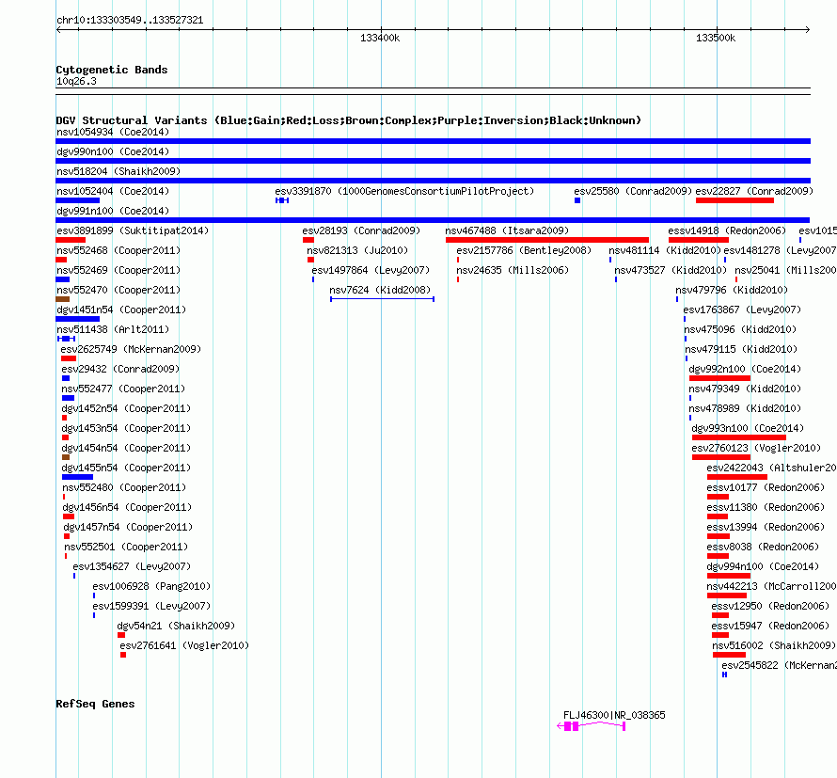Screen dimensions: 837x778
Task: Open the nsv516002 (Shaikh2009) label
Action: [x=774, y=645]
